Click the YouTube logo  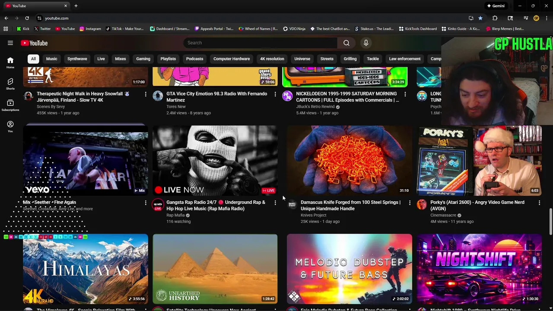click(x=34, y=43)
